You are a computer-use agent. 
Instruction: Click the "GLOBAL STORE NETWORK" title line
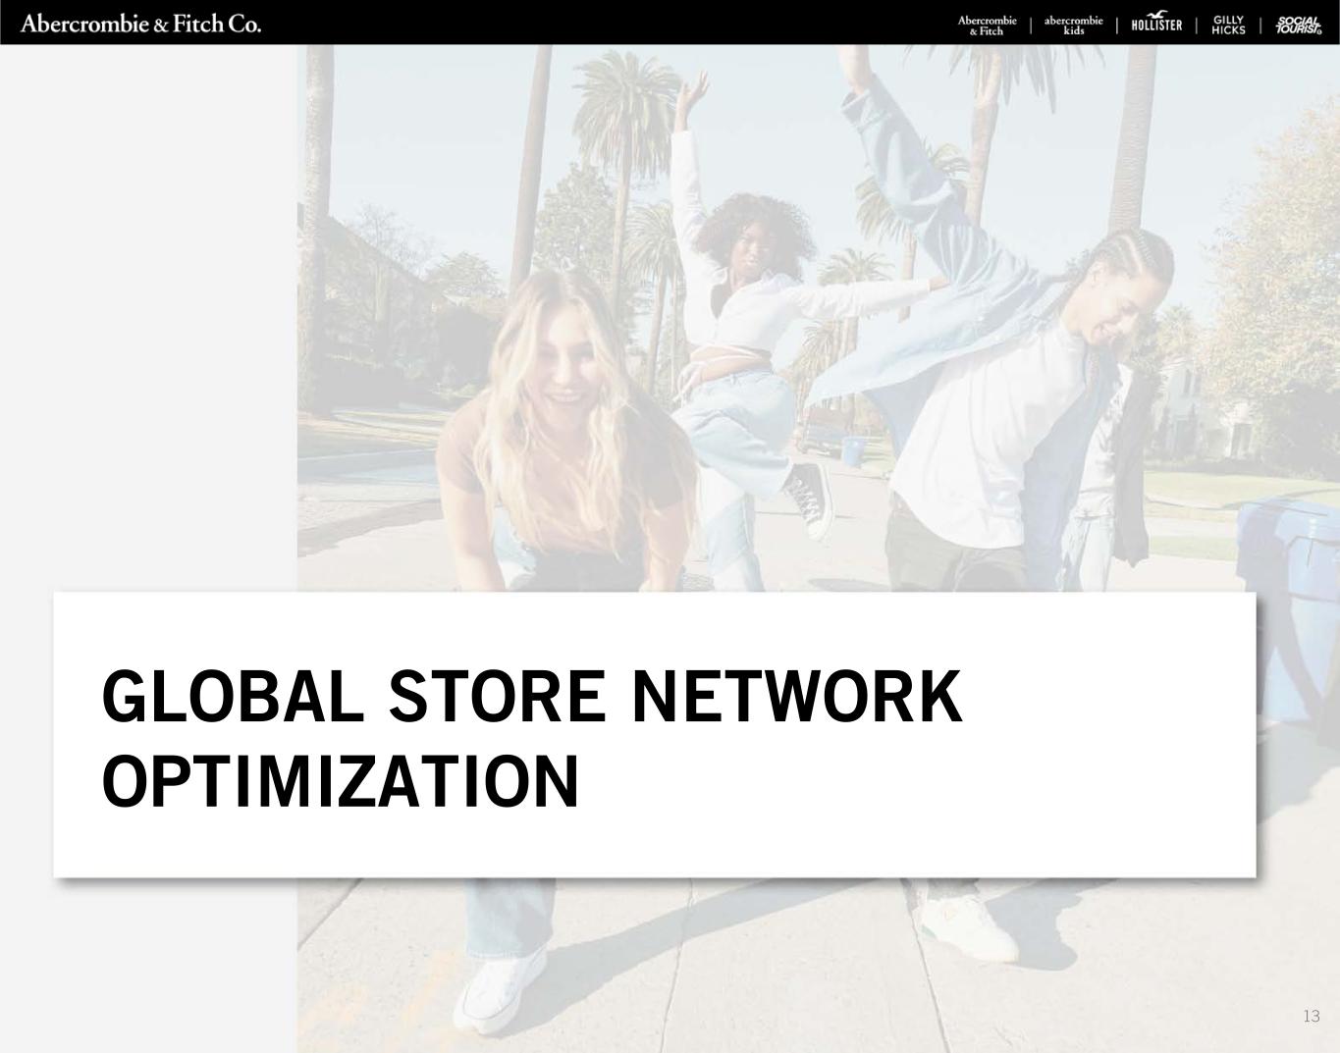(x=531, y=696)
